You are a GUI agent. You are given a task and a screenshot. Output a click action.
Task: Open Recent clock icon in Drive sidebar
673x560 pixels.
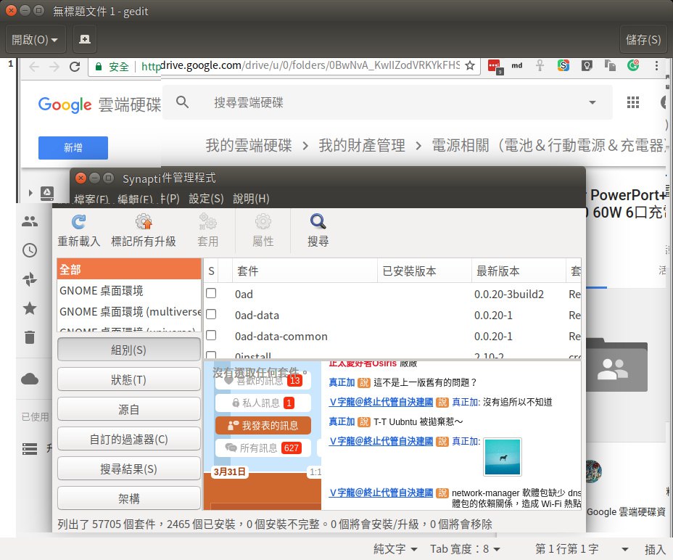pyautogui.click(x=30, y=250)
